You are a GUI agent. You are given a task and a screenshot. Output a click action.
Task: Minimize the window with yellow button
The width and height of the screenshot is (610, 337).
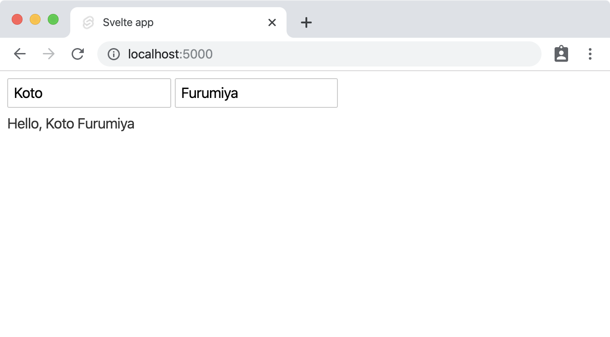pos(35,20)
